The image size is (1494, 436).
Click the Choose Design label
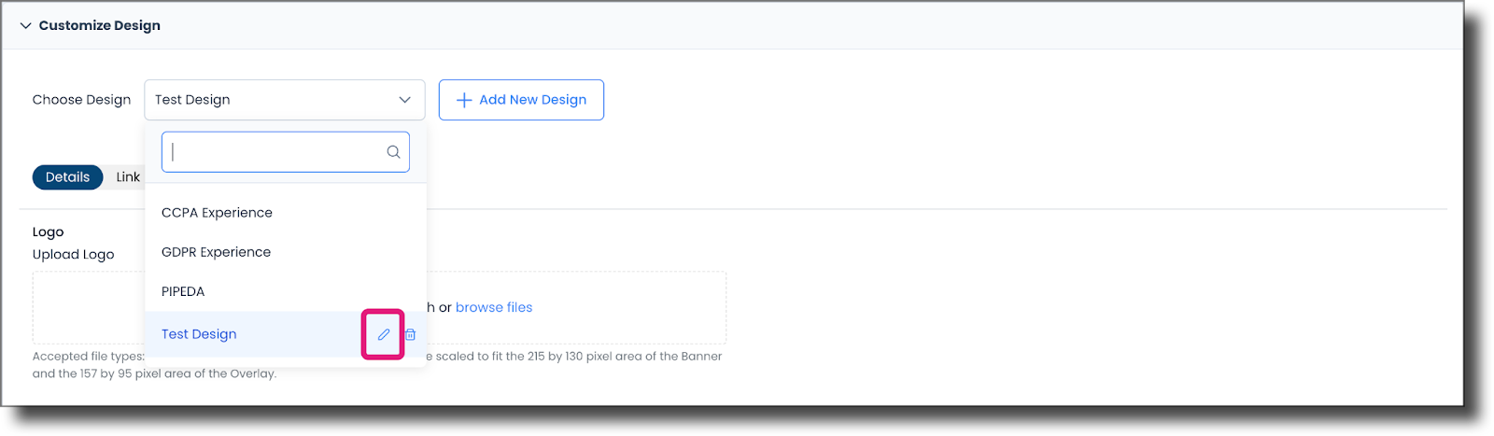(x=81, y=100)
